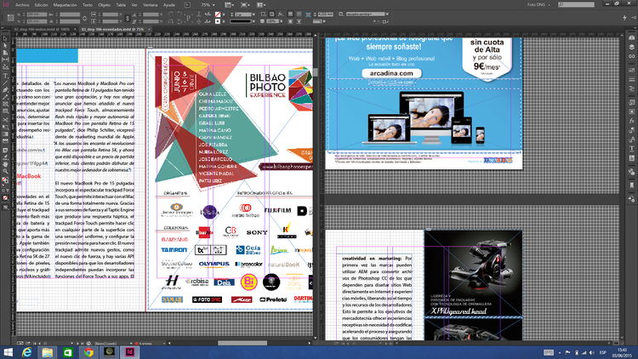This screenshot has width=638, height=359.
Task: Click the preflight errors indicator in status bar
Action: 143,343
